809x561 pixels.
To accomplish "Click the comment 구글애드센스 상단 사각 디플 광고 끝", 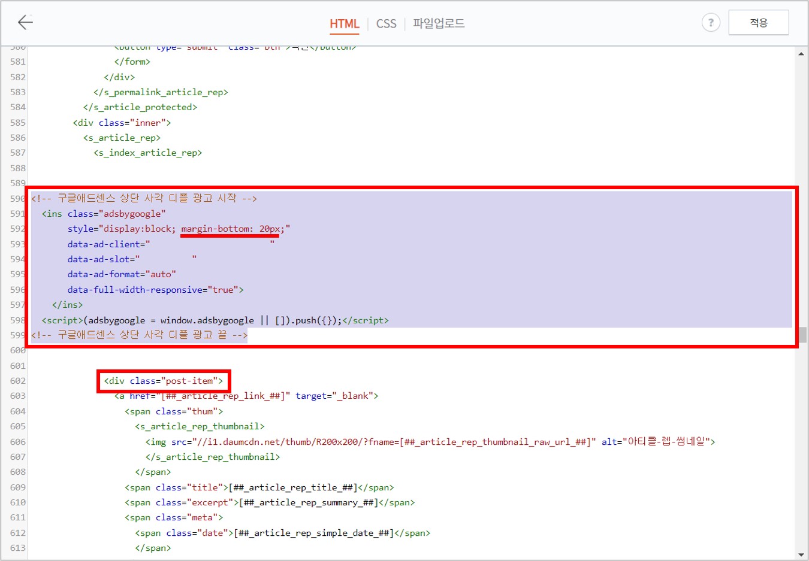I will (x=139, y=335).
